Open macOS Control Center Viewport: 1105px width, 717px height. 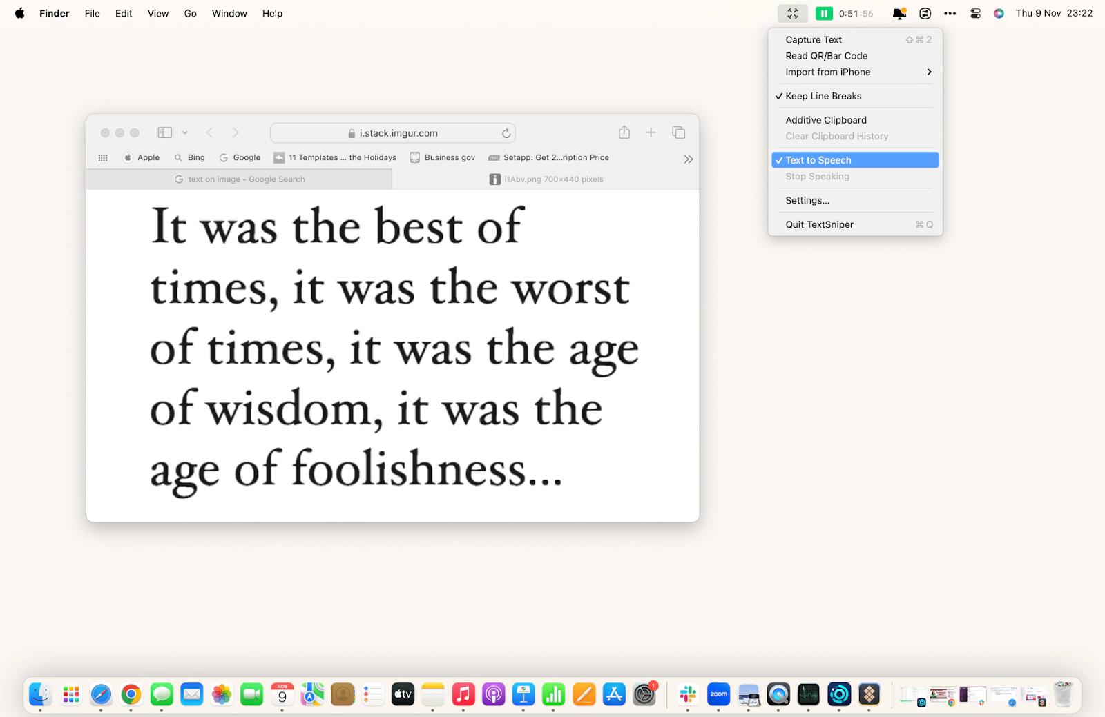coord(975,13)
